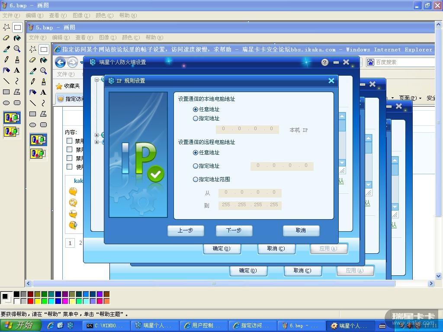This screenshot has width=443, height=332.
Task: Click the 上一步 button
Action: [186, 230]
